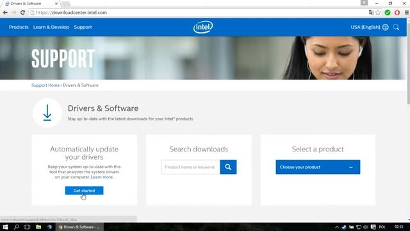Reload the page with the refresh icon

[x=23, y=12]
